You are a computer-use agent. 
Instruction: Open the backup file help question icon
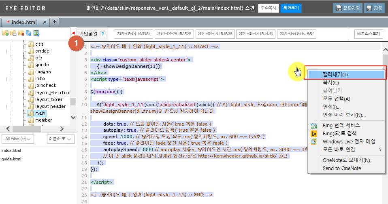(x=103, y=34)
